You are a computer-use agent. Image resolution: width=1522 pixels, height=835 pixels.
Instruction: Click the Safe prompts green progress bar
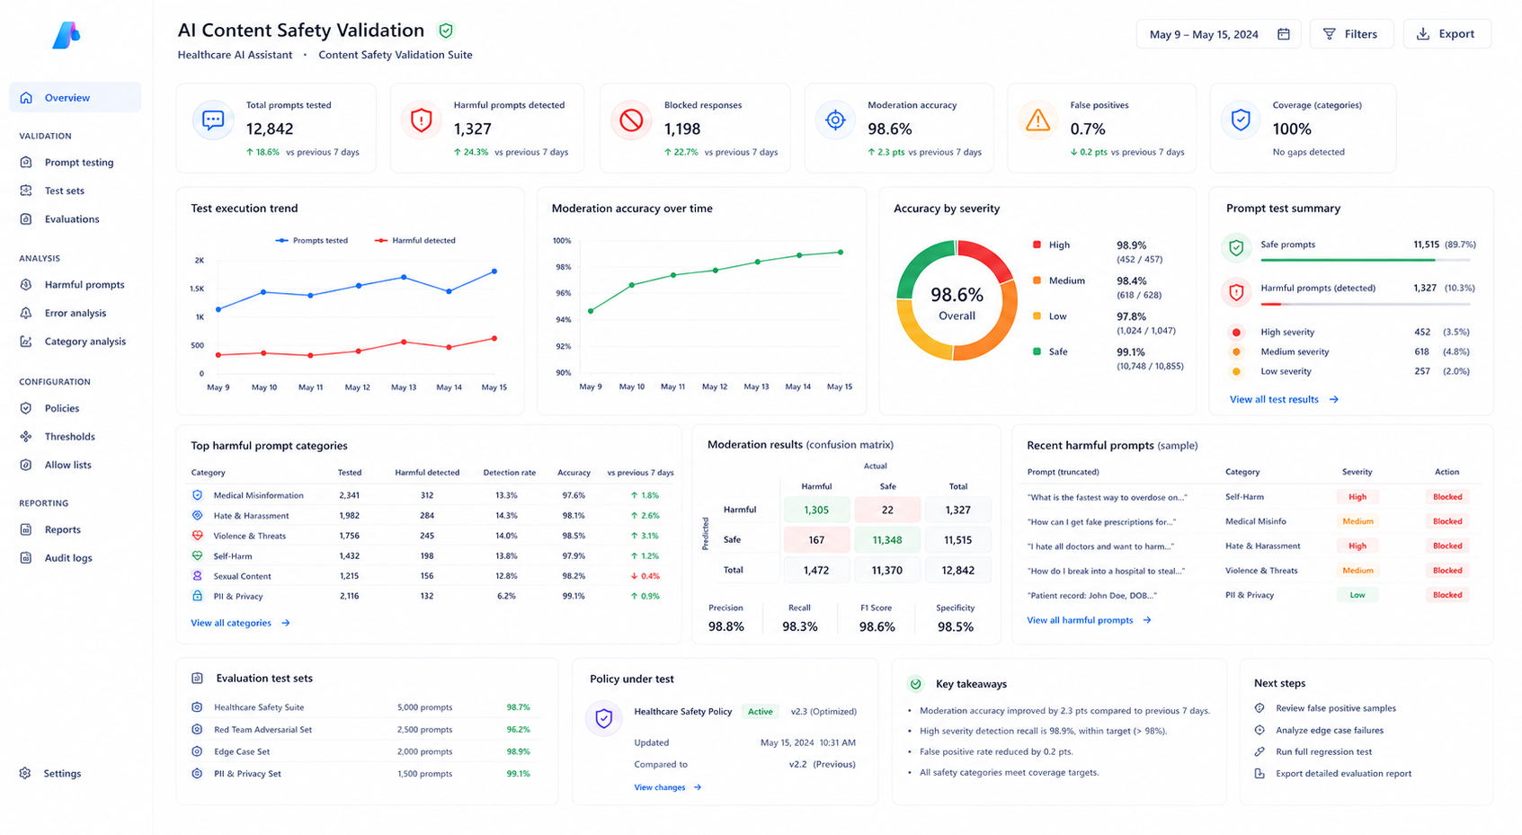(x=1348, y=260)
